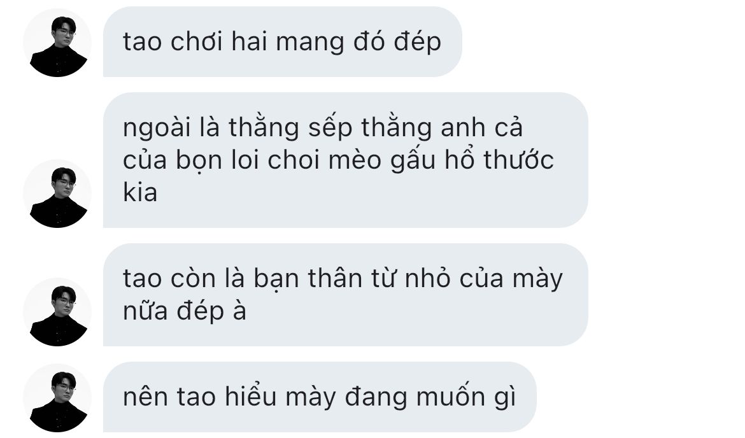
Task: Select the words 'muốn gì' in last message
Action: (x=466, y=398)
